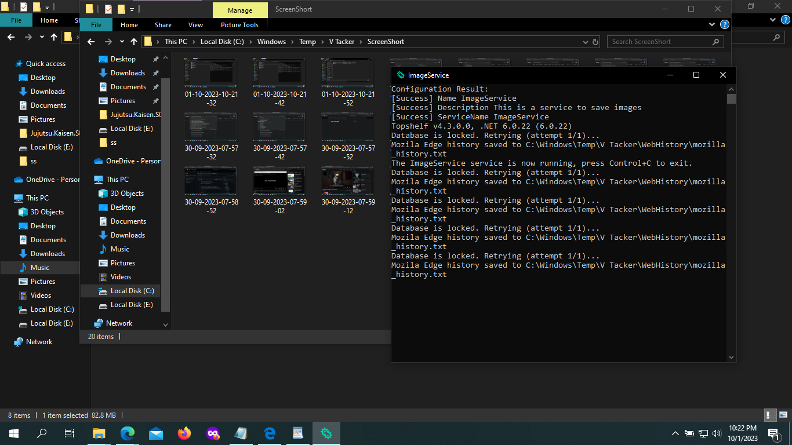Open Videos in the ScreenShort window tree

[121, 277]
